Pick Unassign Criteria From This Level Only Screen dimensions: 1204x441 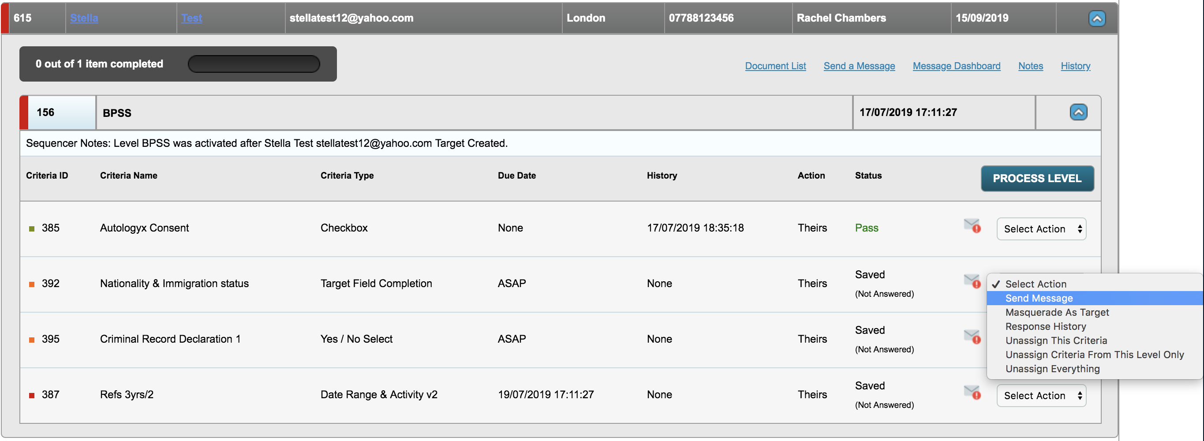(x=1095, y=354)
